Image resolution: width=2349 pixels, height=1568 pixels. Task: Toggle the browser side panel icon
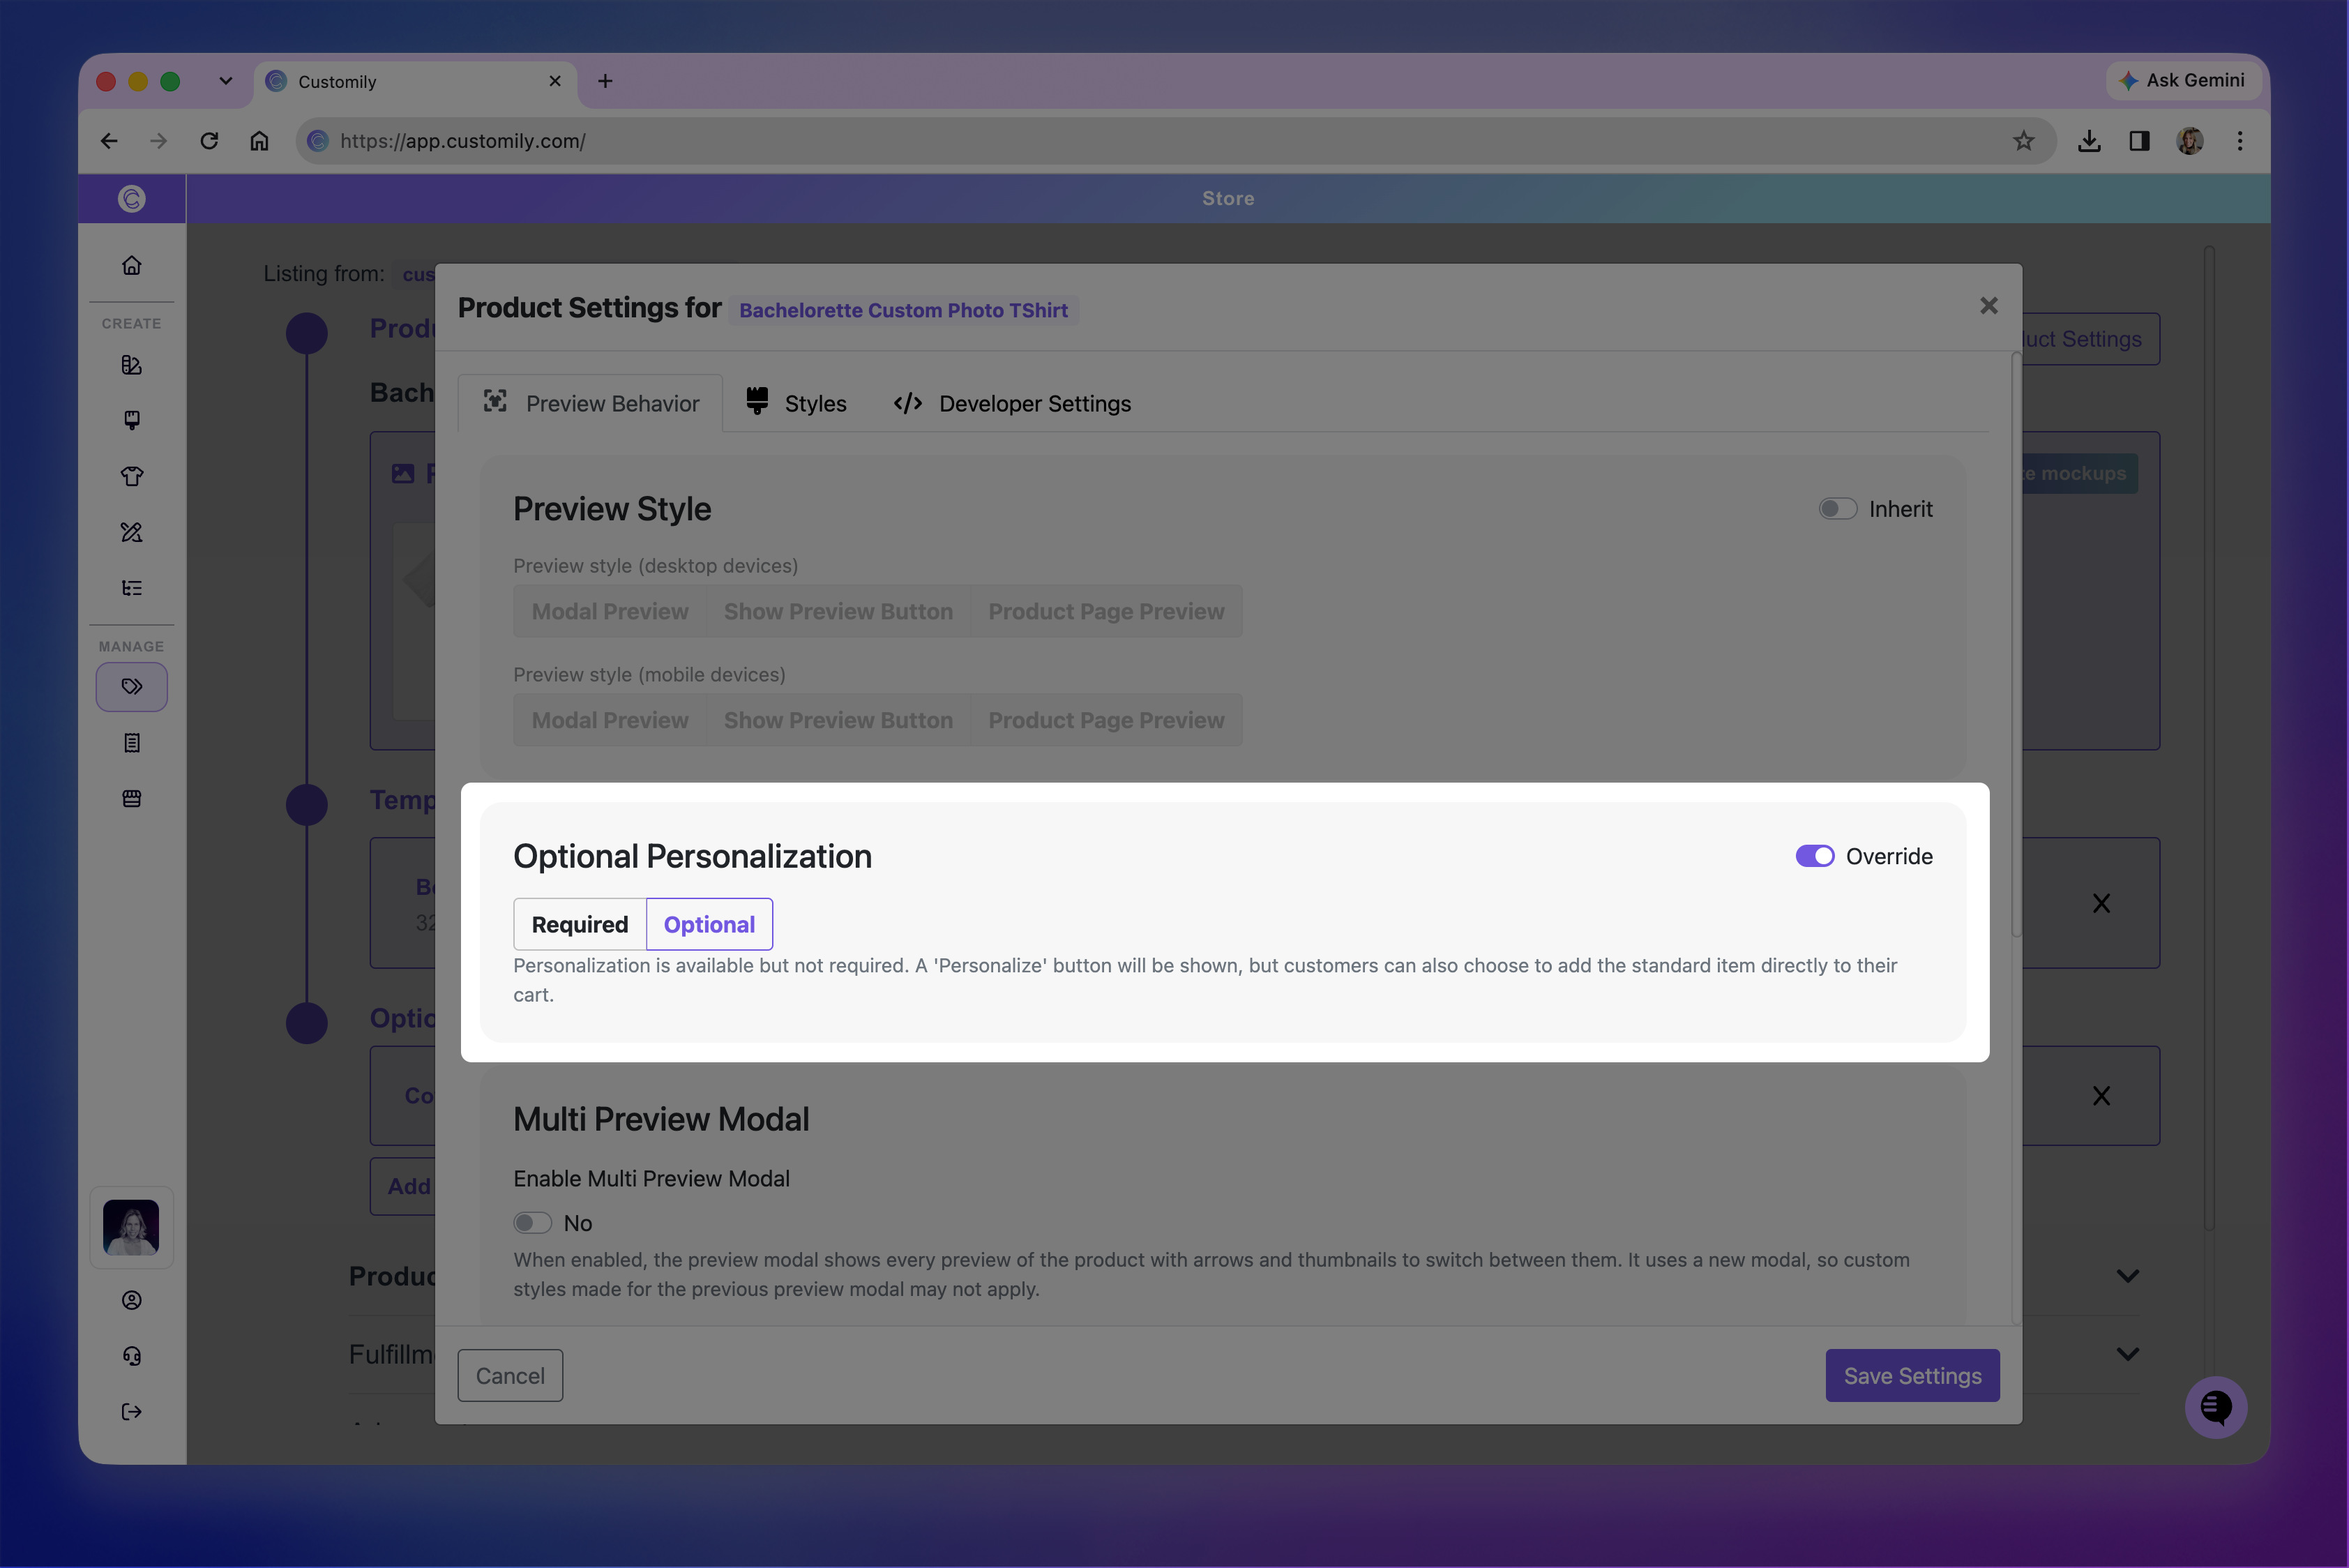(2139, 141)
